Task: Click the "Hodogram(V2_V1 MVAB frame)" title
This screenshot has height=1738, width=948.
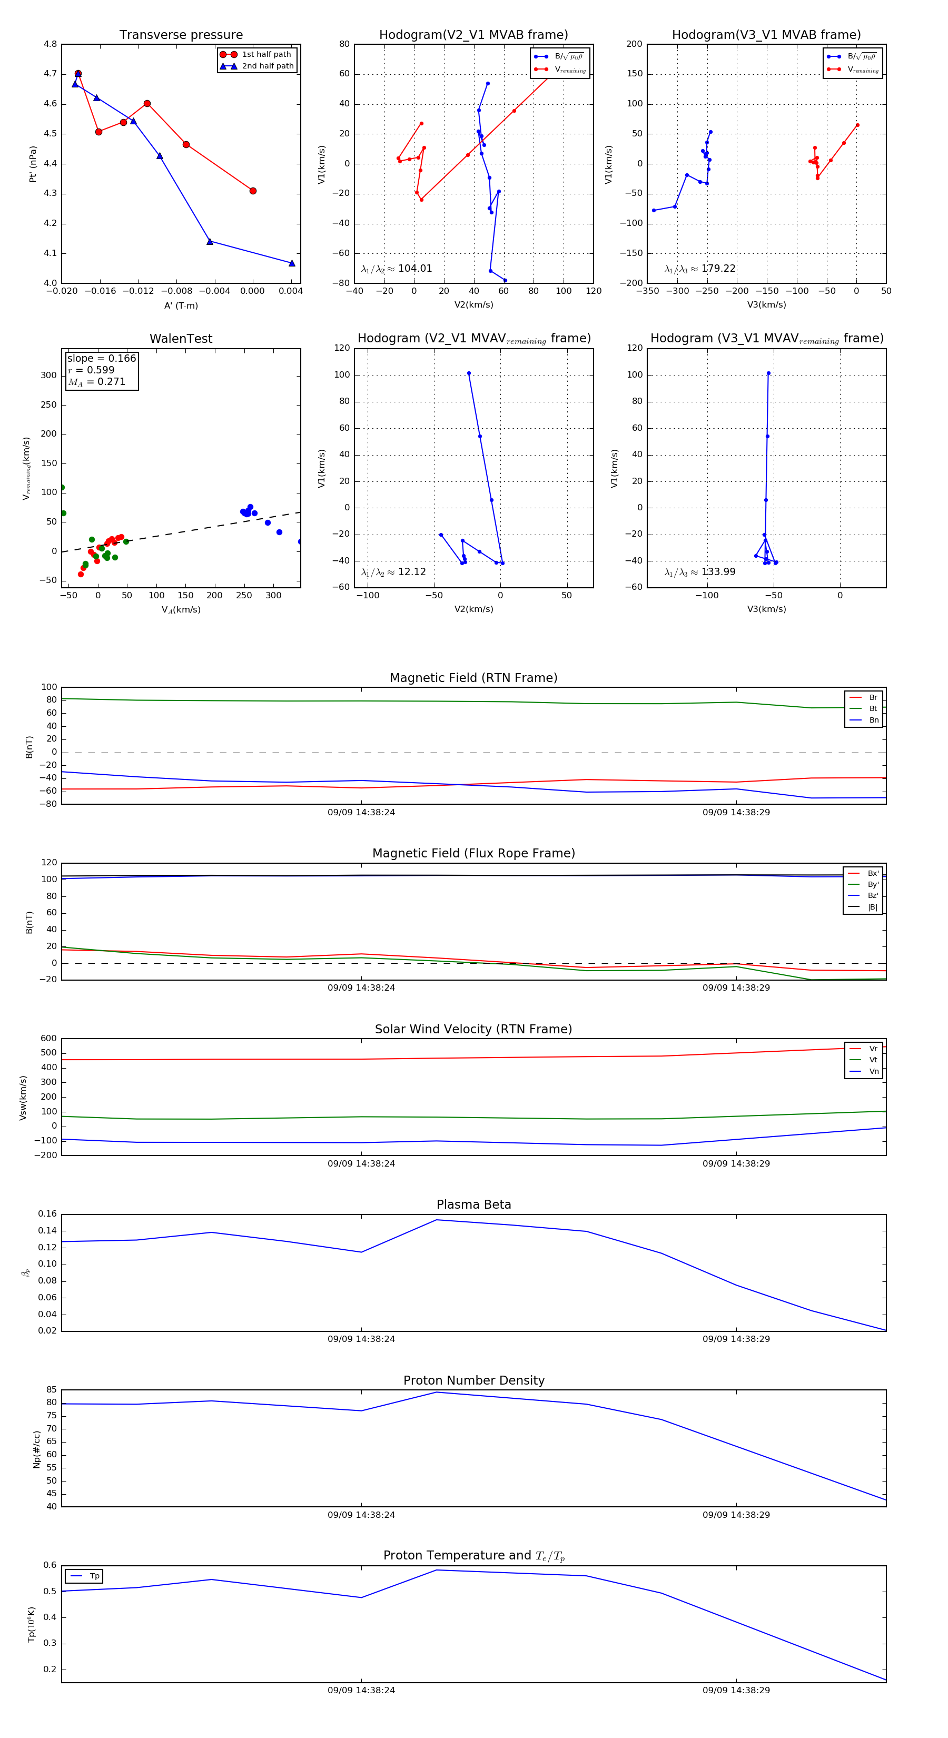Action: (x=473, y=35)
